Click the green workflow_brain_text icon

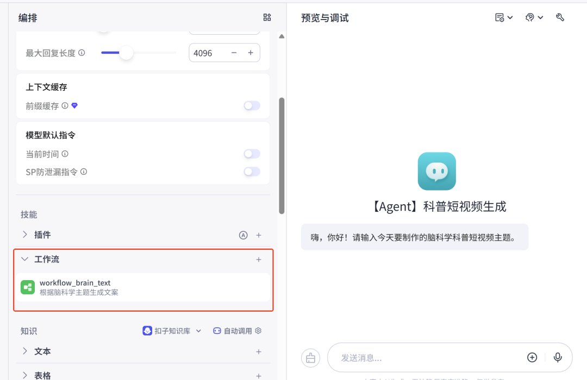[28, 287]
